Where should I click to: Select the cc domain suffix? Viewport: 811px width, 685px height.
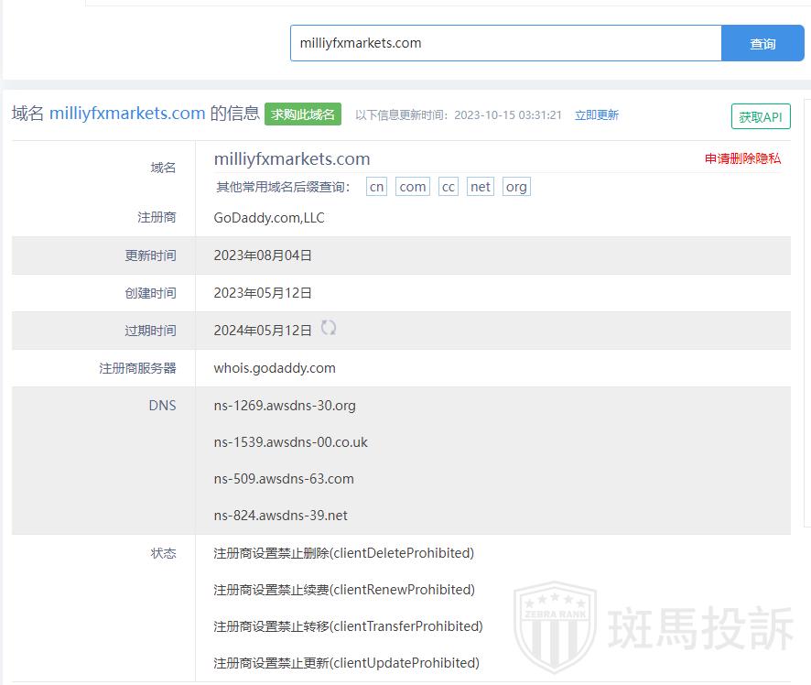click(448, 187)
